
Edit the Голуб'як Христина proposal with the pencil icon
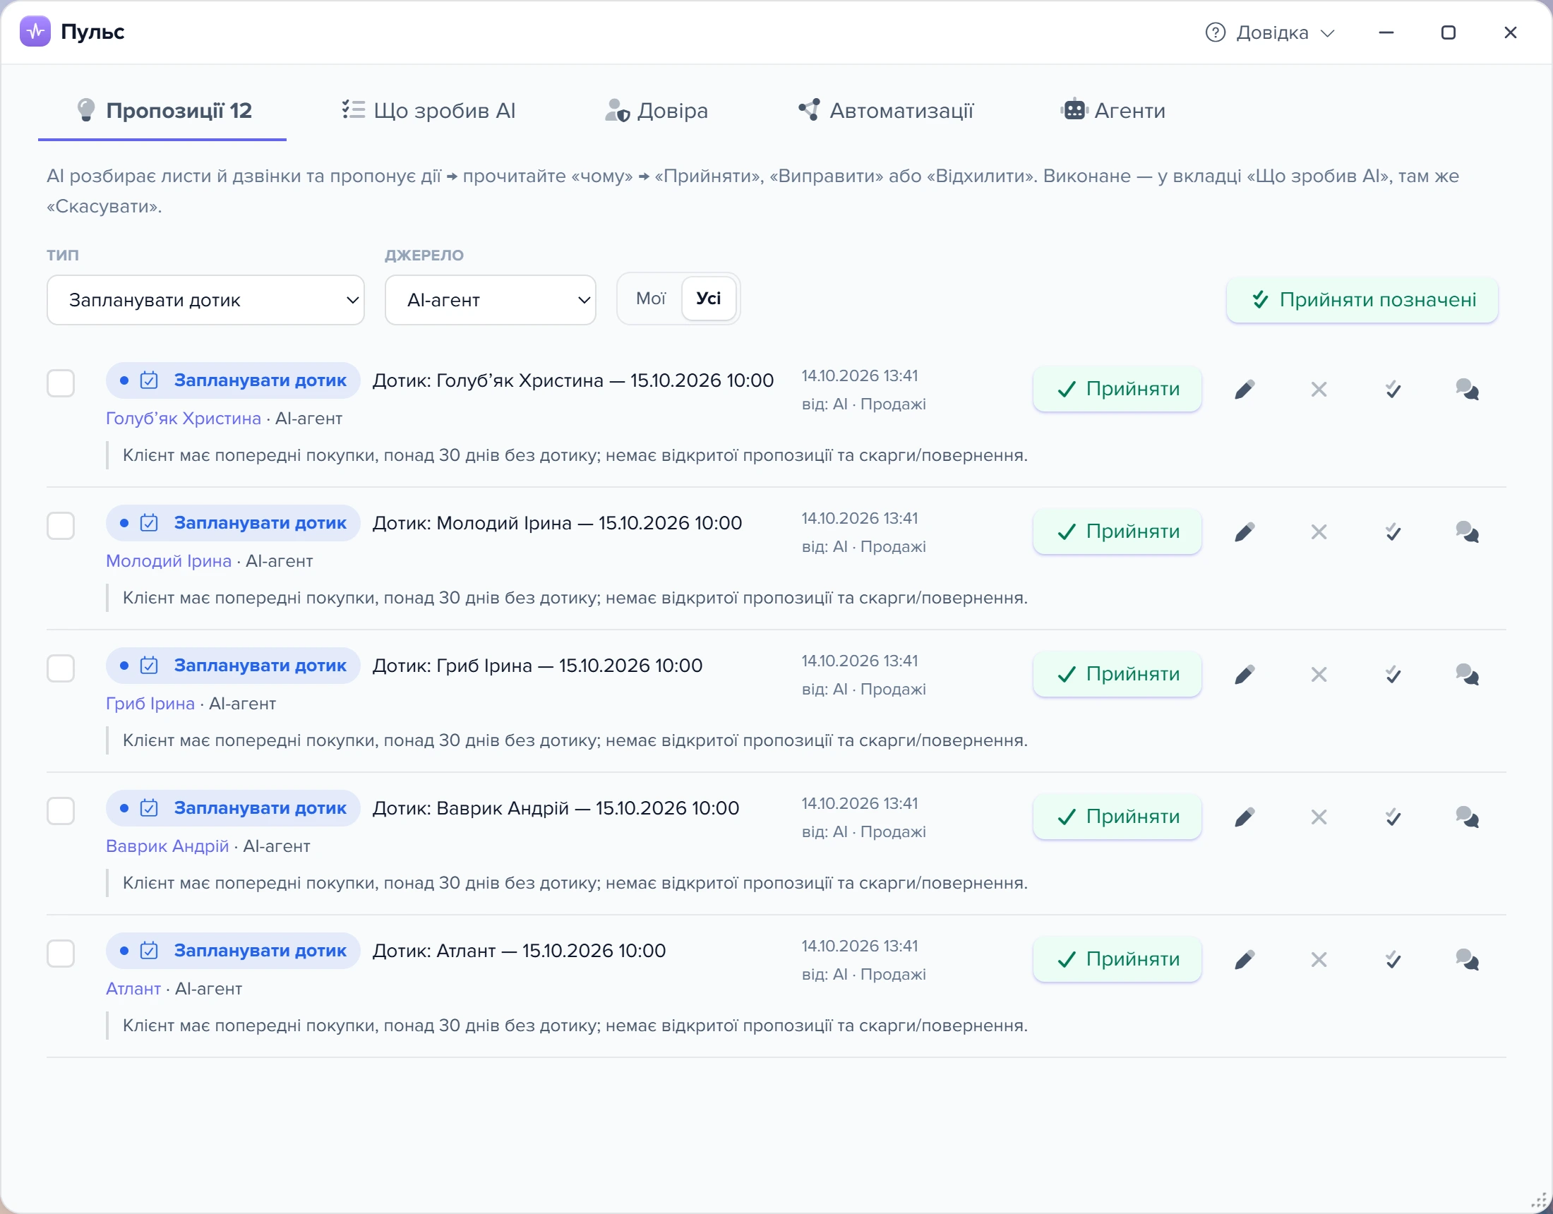click(x=1245, y=389)
